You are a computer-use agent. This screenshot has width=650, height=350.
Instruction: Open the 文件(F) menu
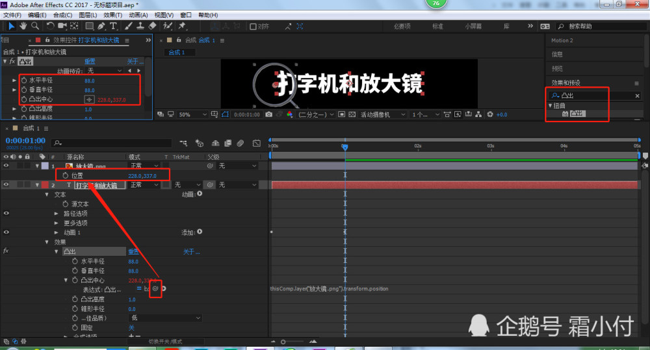[12, 15]
